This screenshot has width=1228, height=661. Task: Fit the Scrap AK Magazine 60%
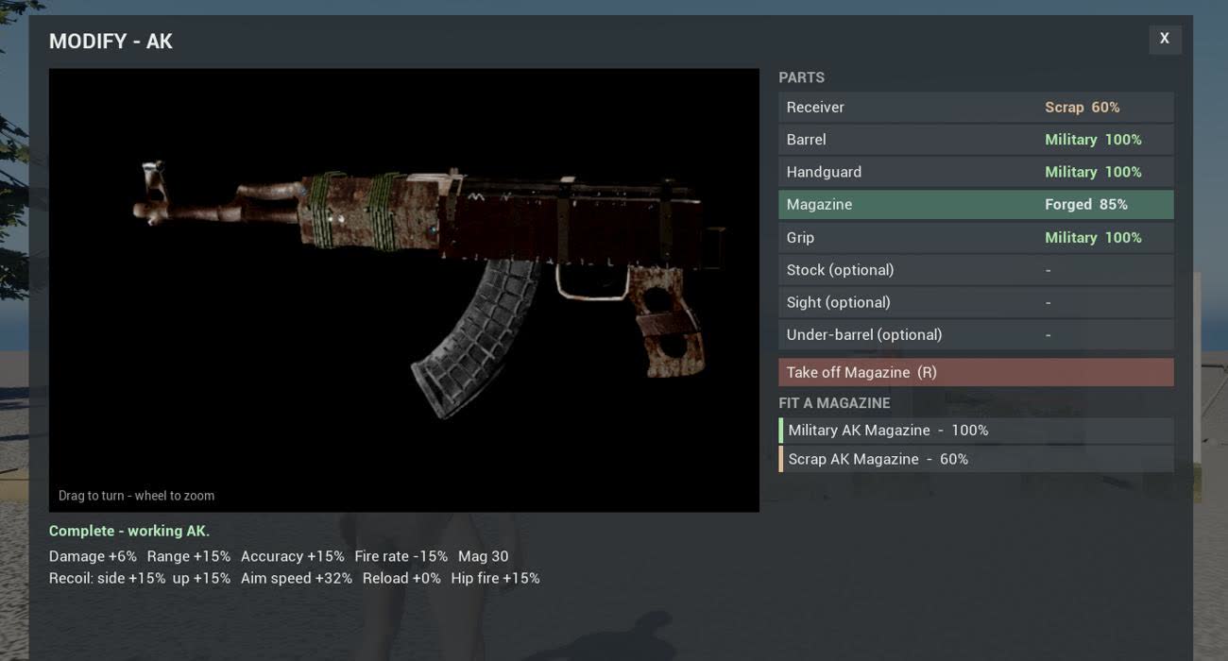pos(976,459)
